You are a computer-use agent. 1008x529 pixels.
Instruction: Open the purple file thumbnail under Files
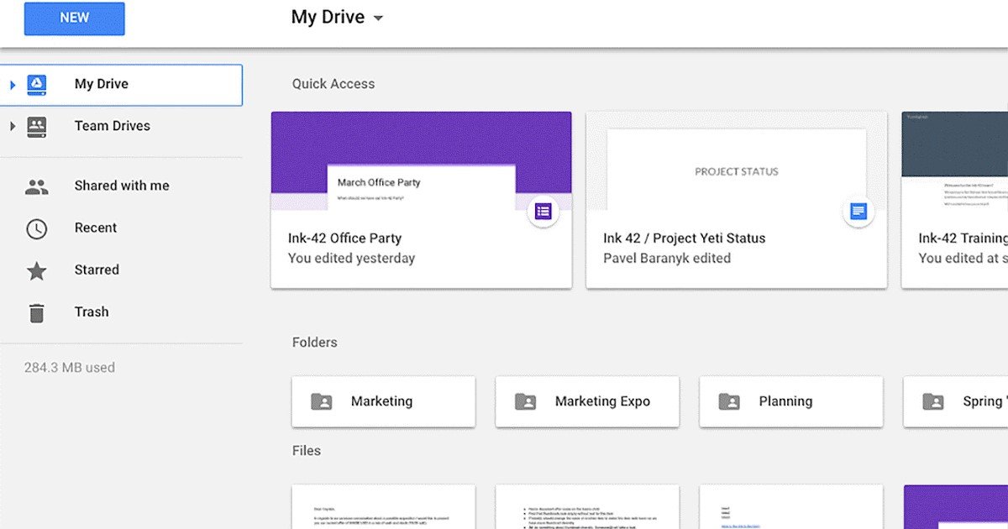[x=956, y=507]
